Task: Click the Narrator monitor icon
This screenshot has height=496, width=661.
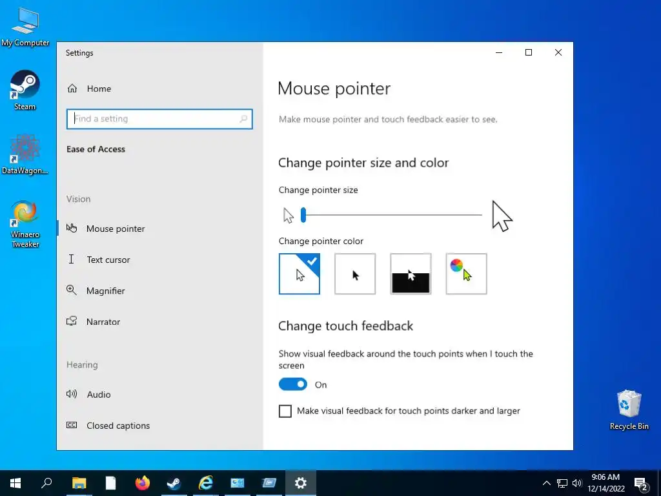Action: coord(72,322)
